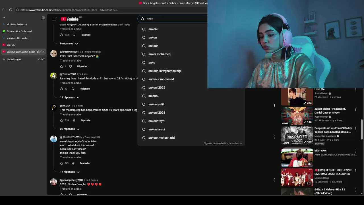Open more options for Peaches video

(x=355, y=109)
